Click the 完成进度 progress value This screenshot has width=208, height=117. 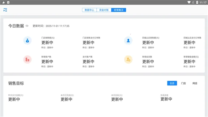point(166,99)
